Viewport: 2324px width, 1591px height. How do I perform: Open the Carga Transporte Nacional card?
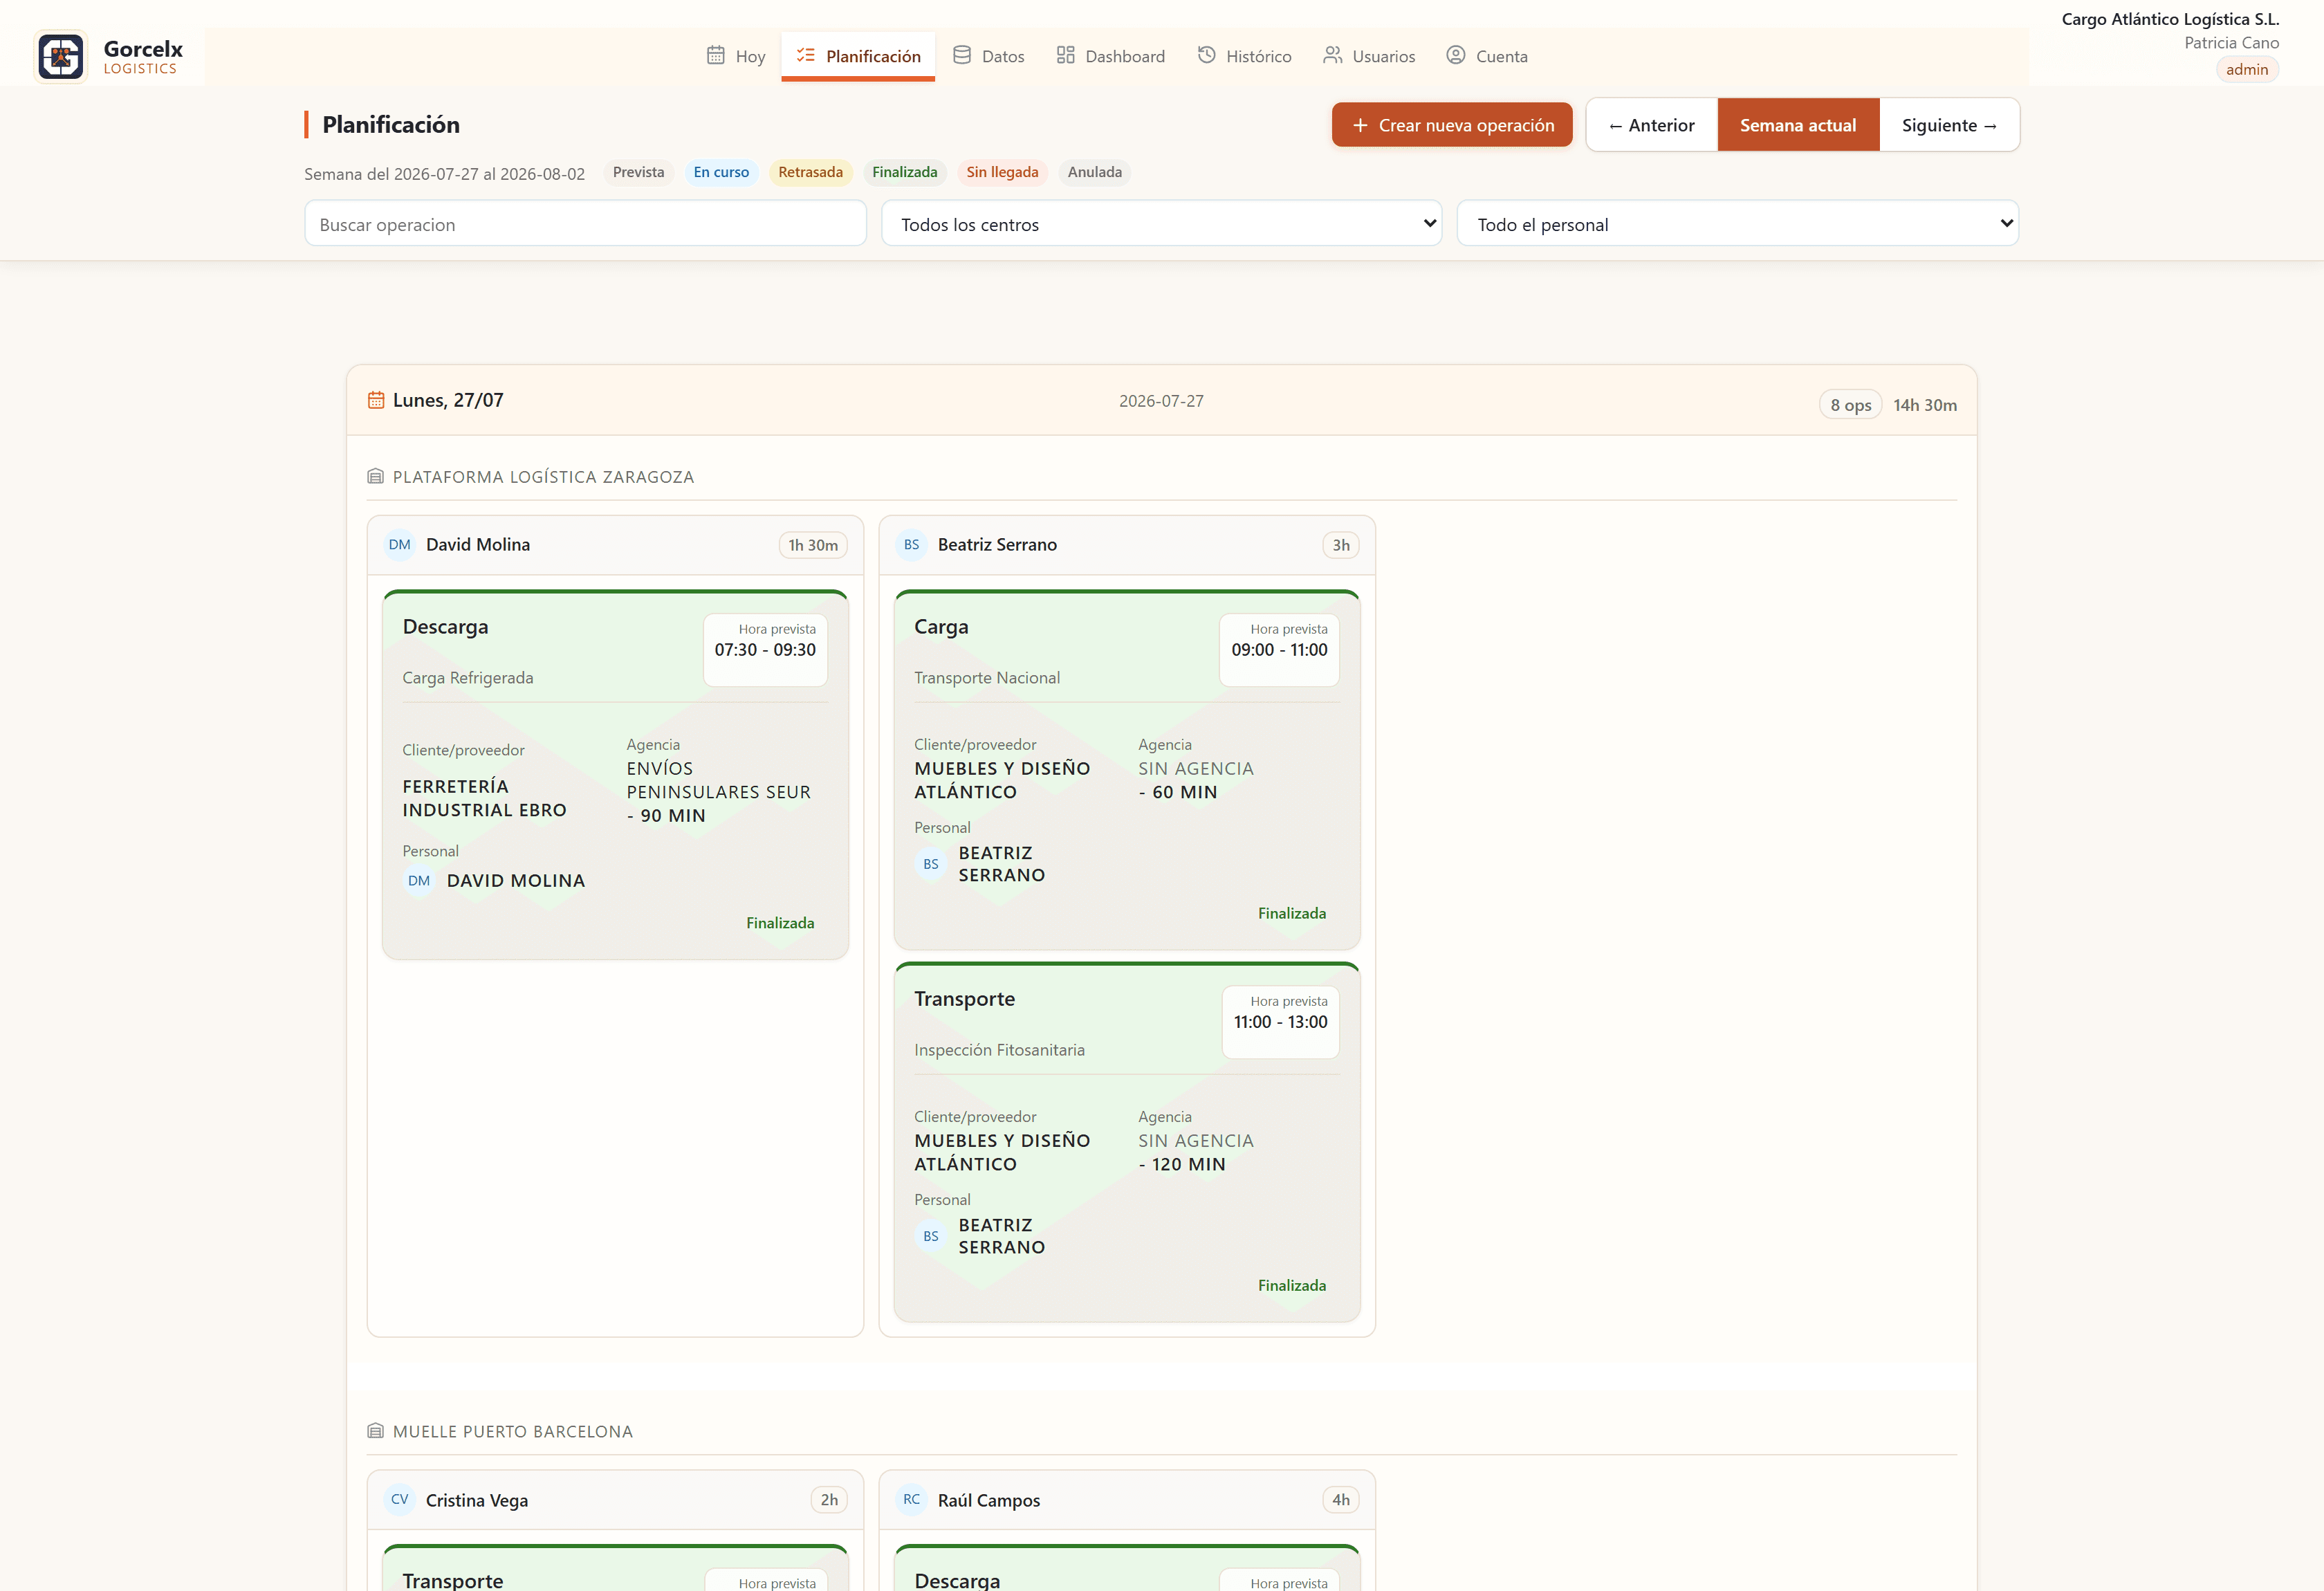(x=1126, y=770)
